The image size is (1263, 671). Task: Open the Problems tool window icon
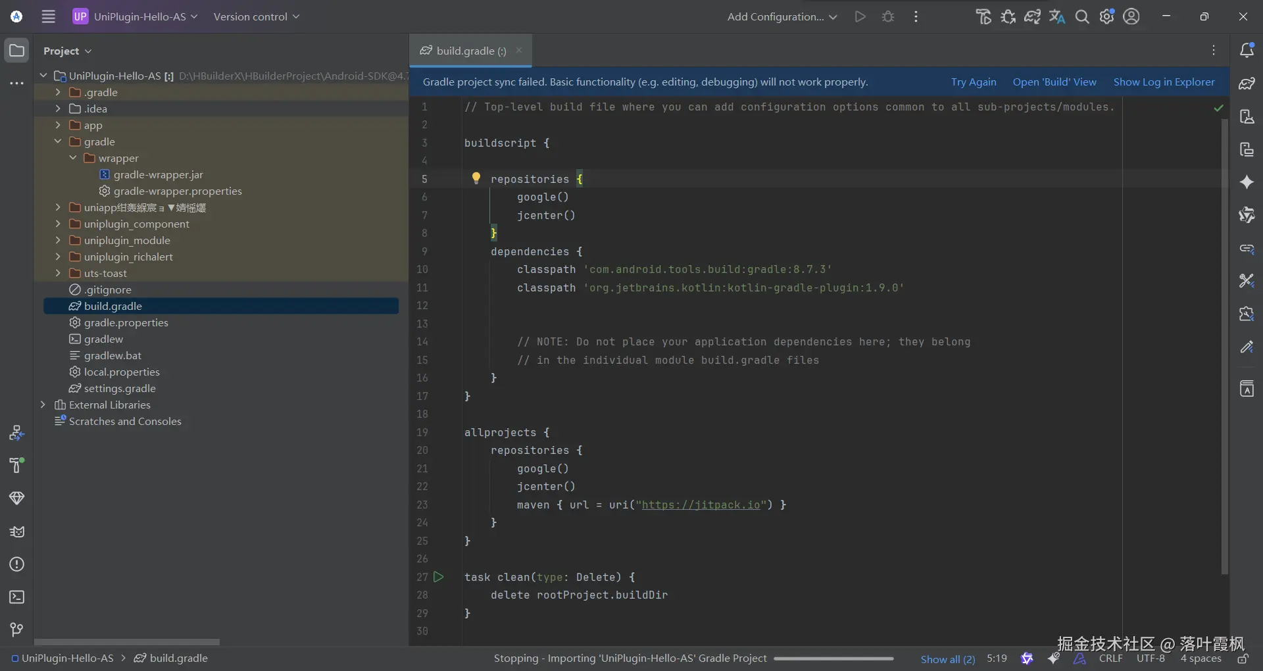pos(17,564)
